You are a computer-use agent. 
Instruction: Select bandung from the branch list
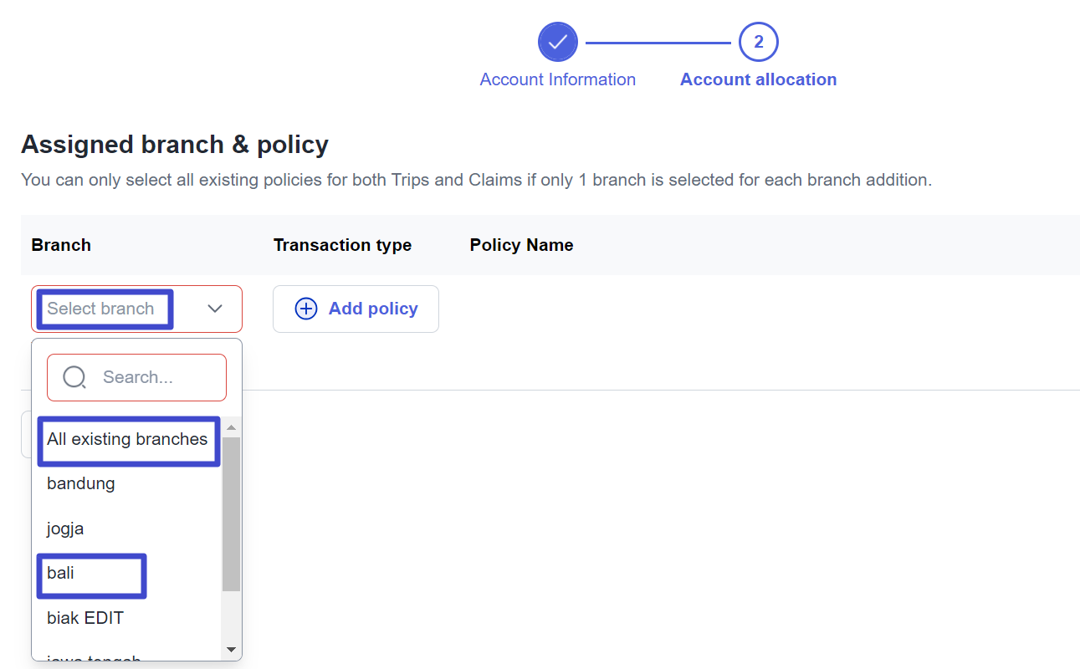(81, 483)
